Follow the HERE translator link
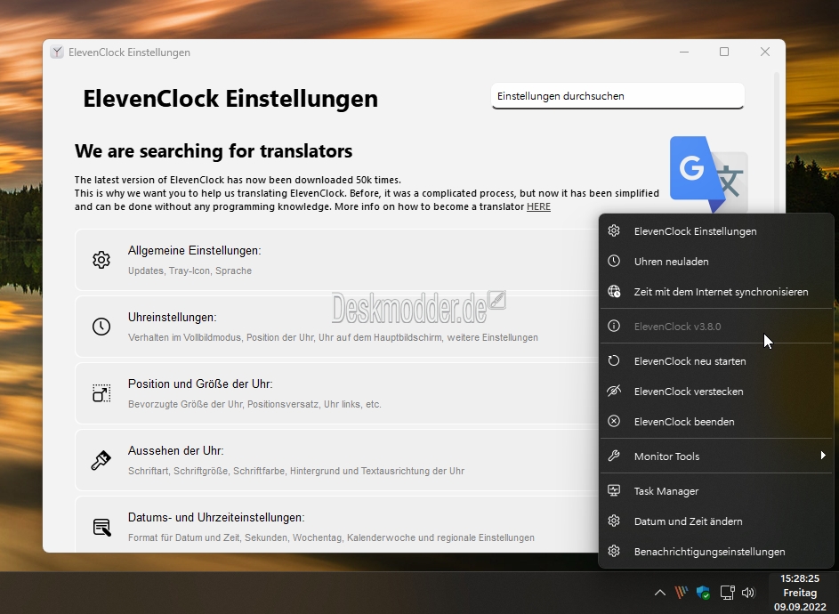The image size is (839, 614). [x=538, y=206]
